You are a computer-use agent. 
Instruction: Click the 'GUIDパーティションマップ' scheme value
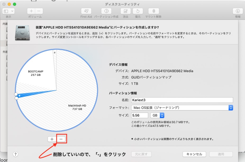[x=151, y=77]
